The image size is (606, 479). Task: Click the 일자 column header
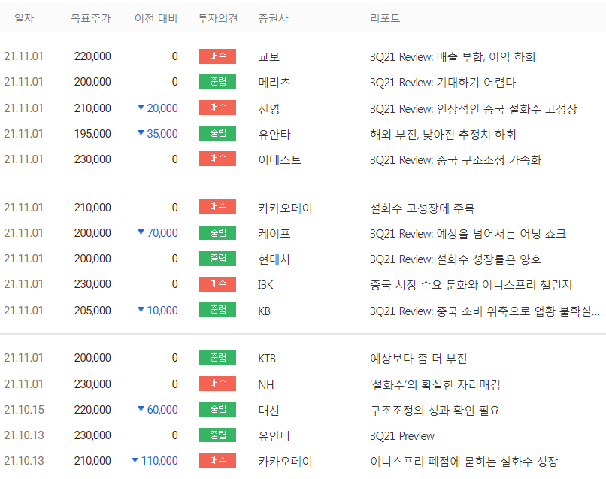coord(24,18)
